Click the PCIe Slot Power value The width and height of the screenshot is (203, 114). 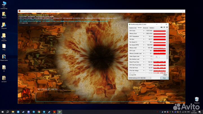(x=149, y=68)
